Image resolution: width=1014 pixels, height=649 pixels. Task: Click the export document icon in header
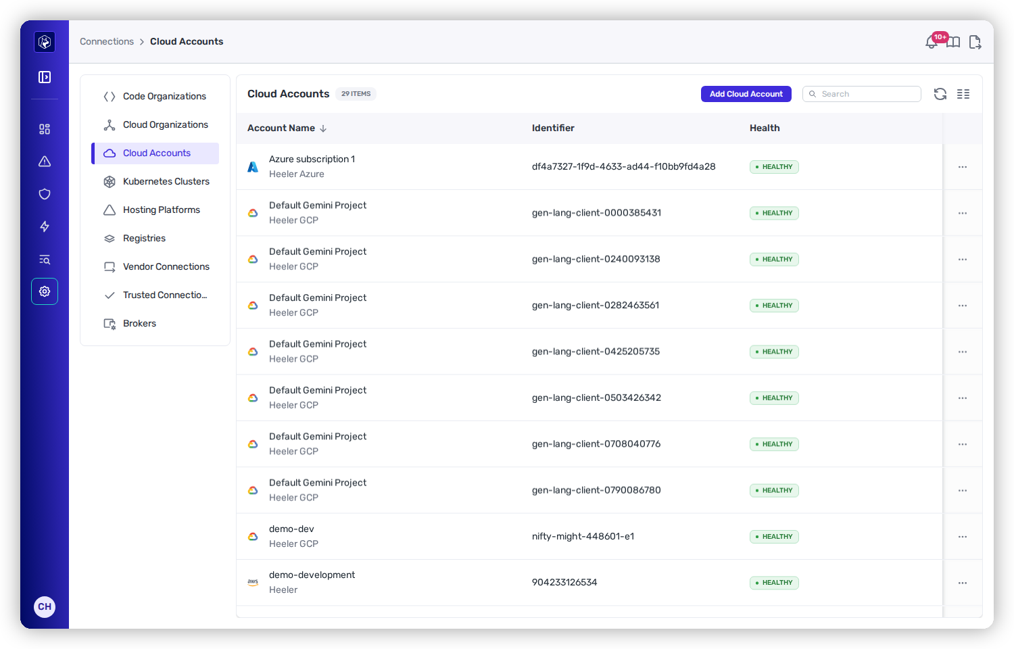point(975,42)
